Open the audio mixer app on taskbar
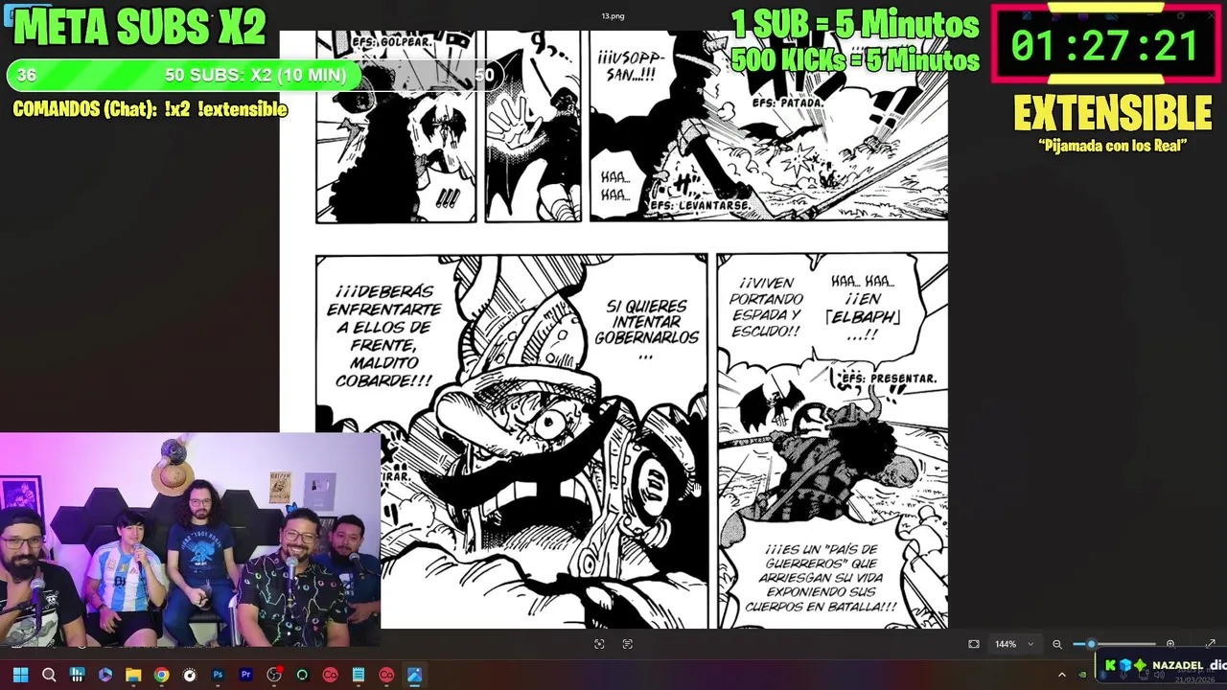 point(77,675)
